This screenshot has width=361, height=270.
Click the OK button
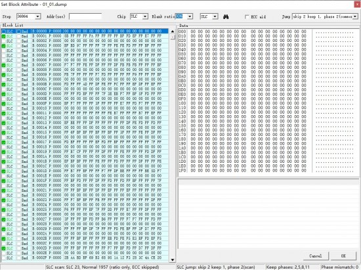coord(343,256)
